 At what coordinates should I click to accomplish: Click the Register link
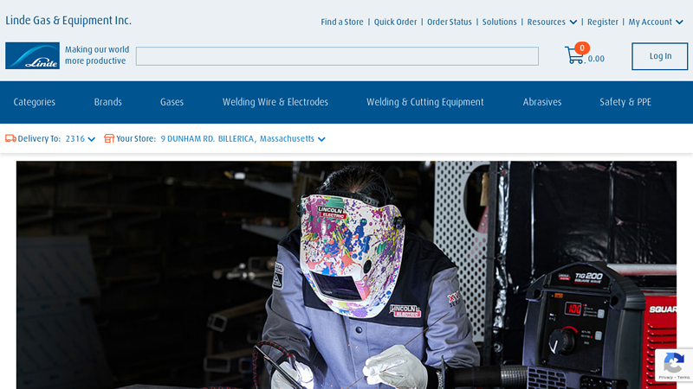(x=603, y=22)
